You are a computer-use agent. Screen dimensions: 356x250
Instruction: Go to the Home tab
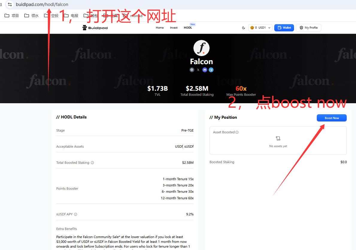(160, 28)
